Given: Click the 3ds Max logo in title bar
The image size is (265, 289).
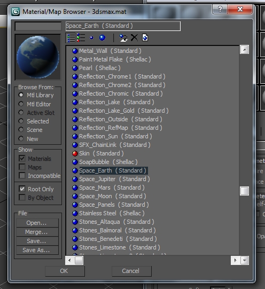Looking at the screenshot, I should click(15, 12).
